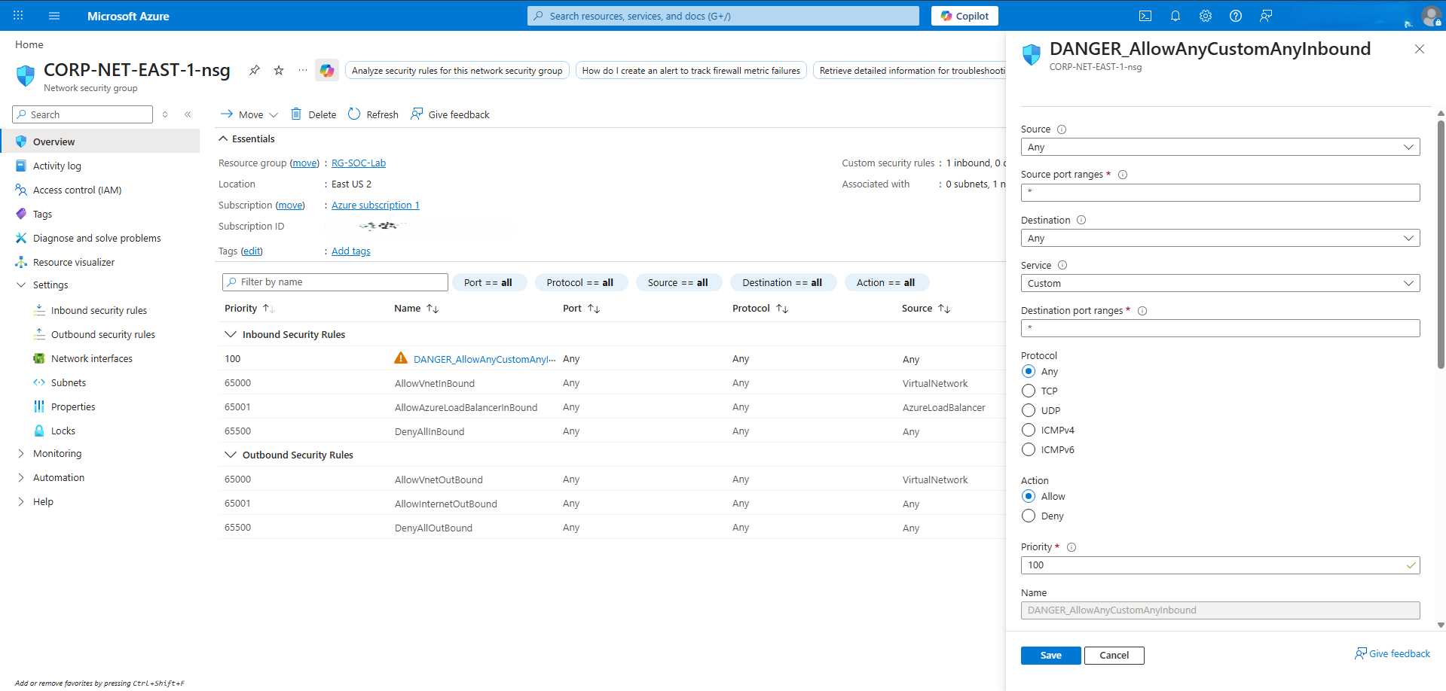This screenshot has width=1446, height=691.
Task: Open the notifications bell
Action: tap(1175, 16)
